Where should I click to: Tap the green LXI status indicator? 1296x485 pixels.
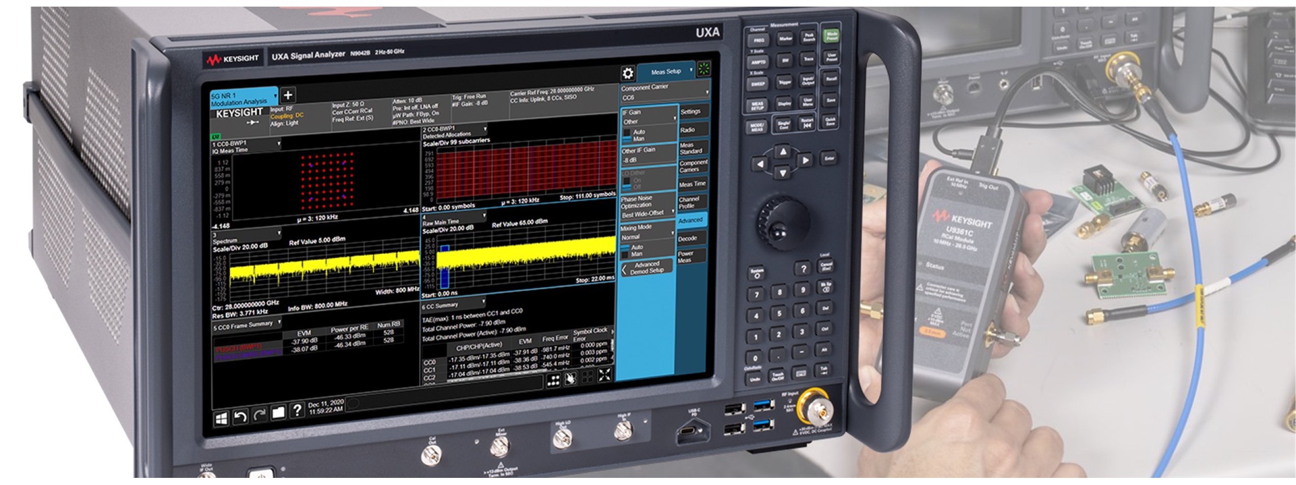point(215,137)
